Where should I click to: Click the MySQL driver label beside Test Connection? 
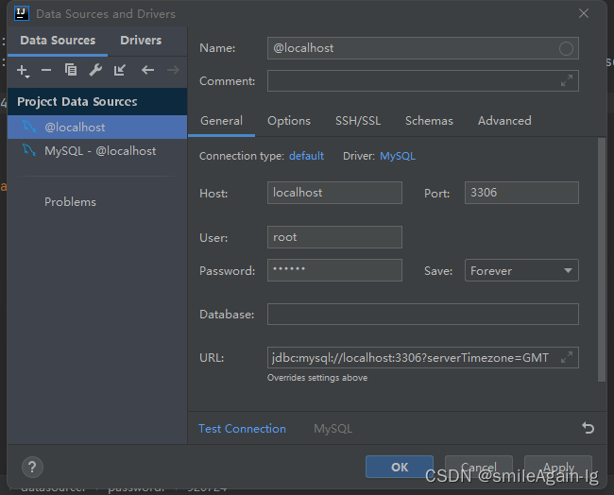tap(333, 429)
